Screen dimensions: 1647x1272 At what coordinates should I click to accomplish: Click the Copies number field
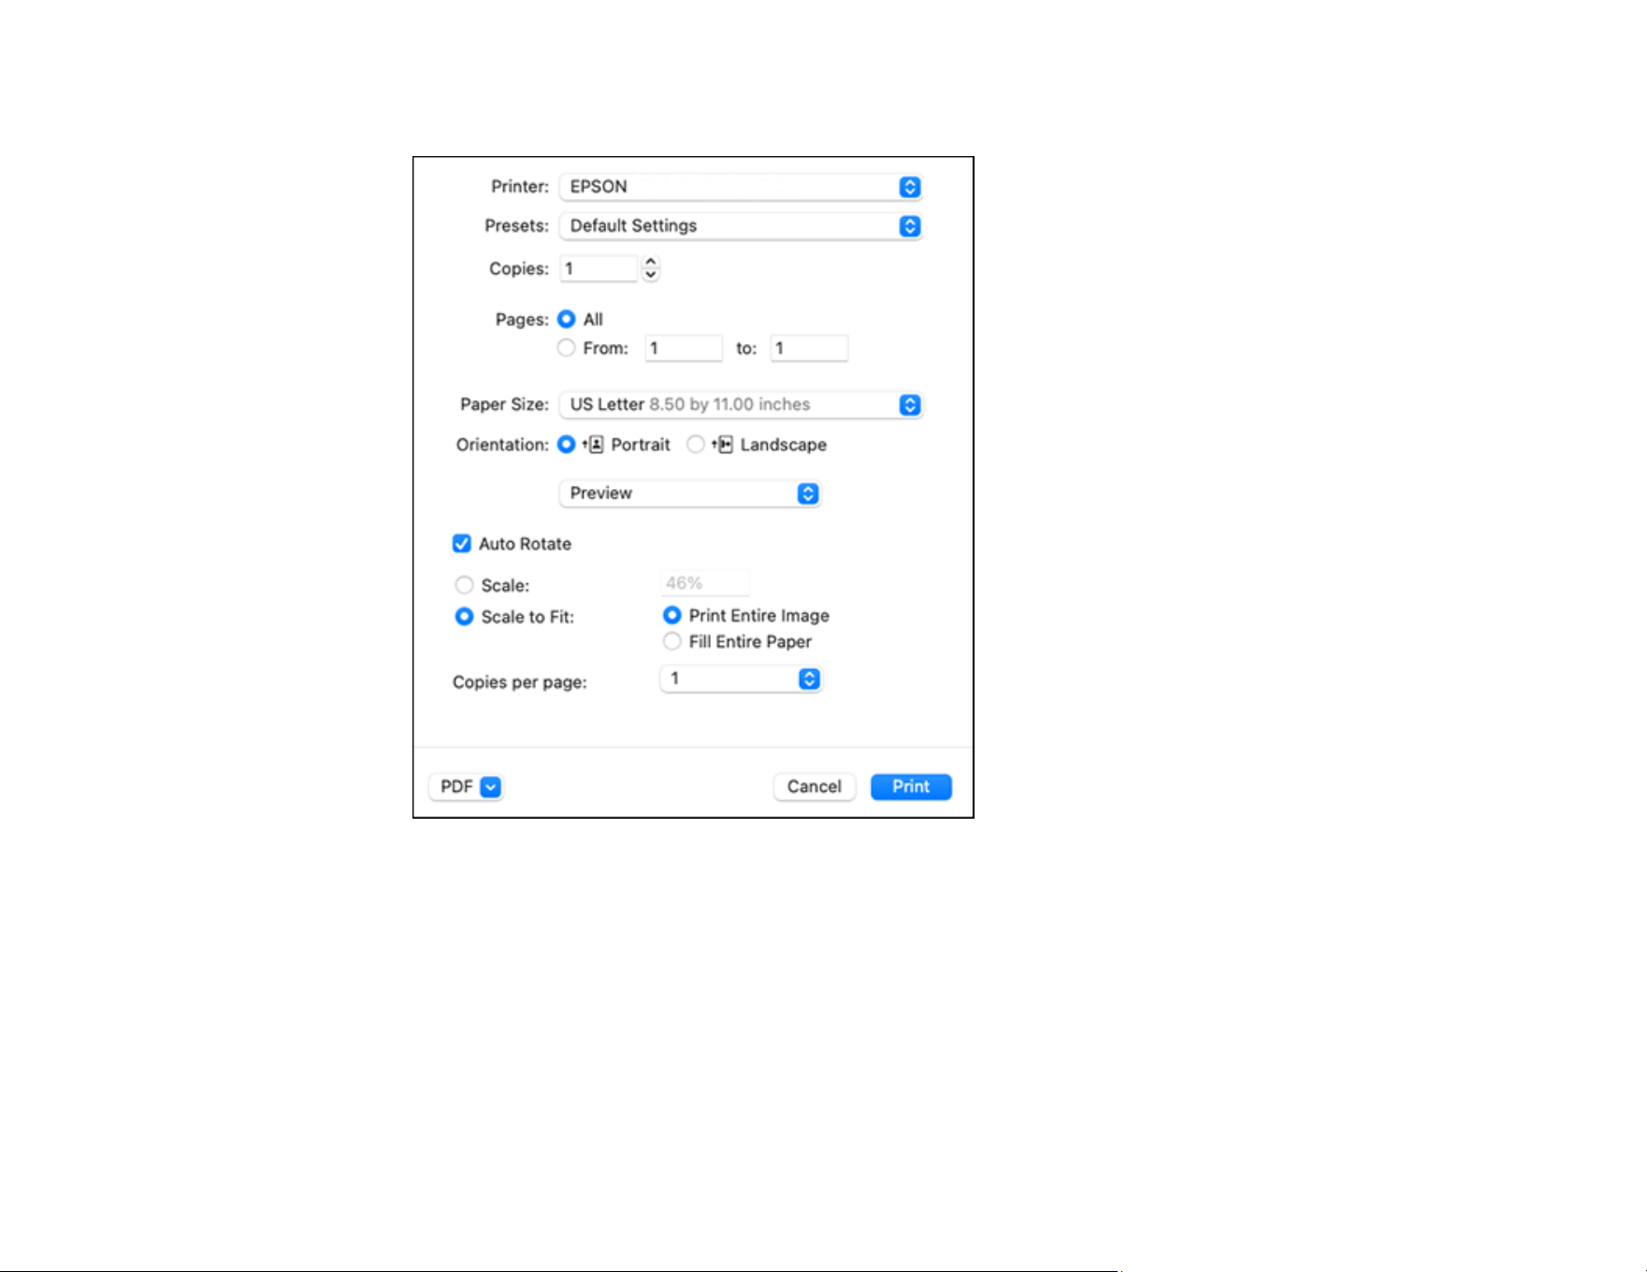click(x=599, y=269)
